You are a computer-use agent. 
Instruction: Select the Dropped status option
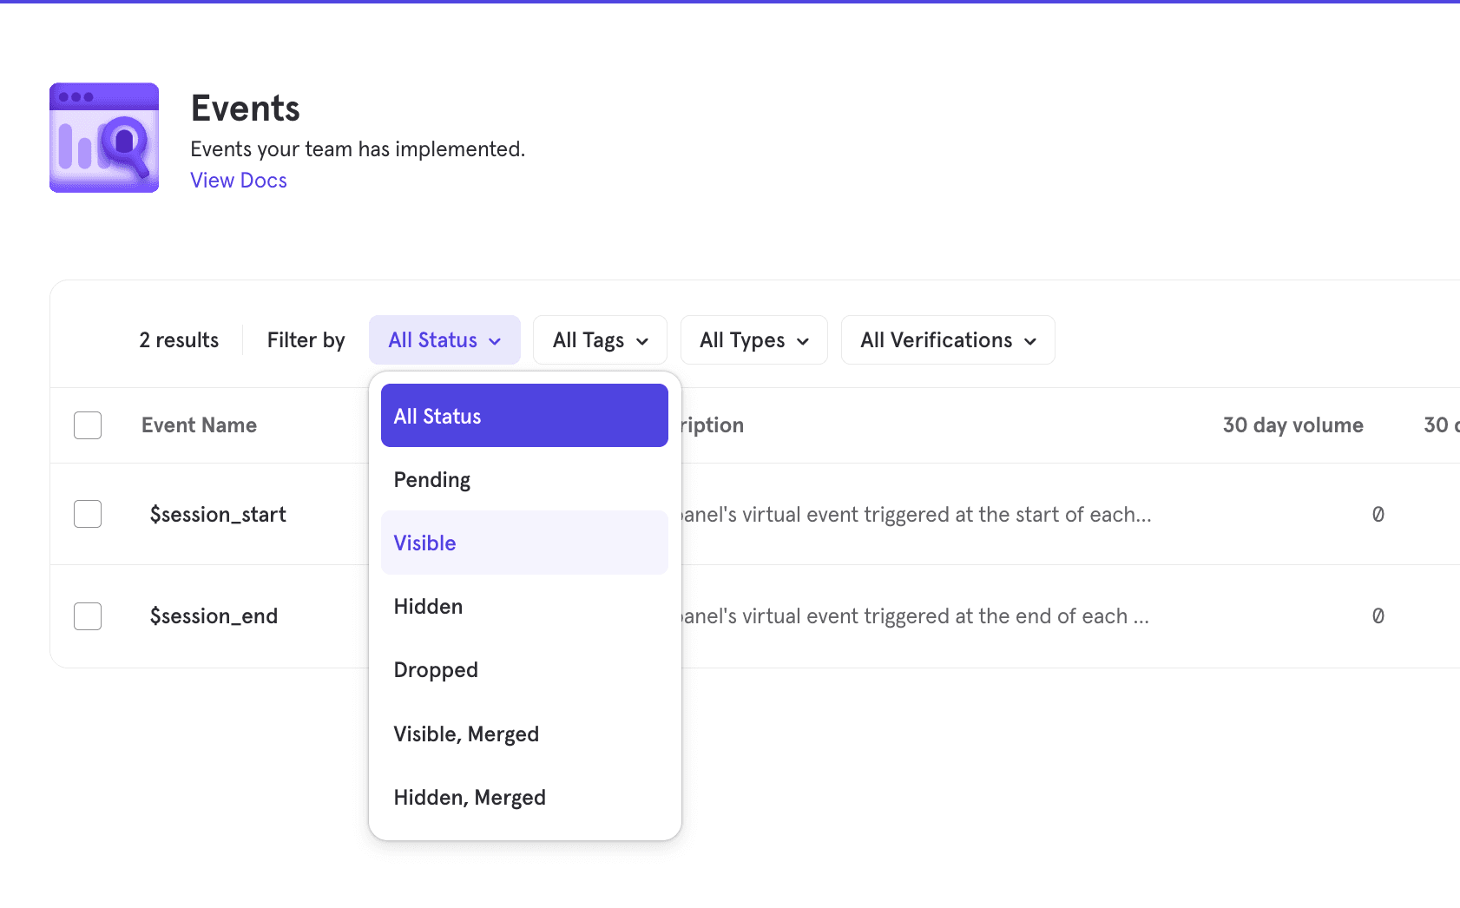(436, 669)
